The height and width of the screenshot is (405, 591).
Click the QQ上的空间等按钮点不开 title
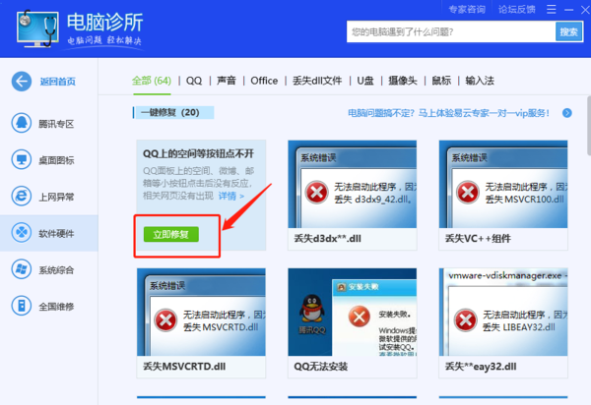coord(198,153)
